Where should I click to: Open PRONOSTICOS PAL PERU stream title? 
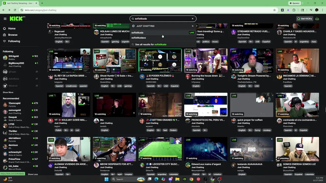[208, 120]
